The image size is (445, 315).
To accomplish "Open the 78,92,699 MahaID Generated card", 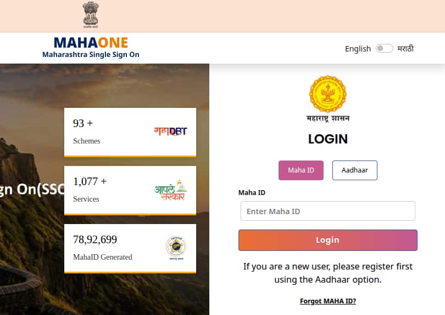I will (x=130, y=249).
